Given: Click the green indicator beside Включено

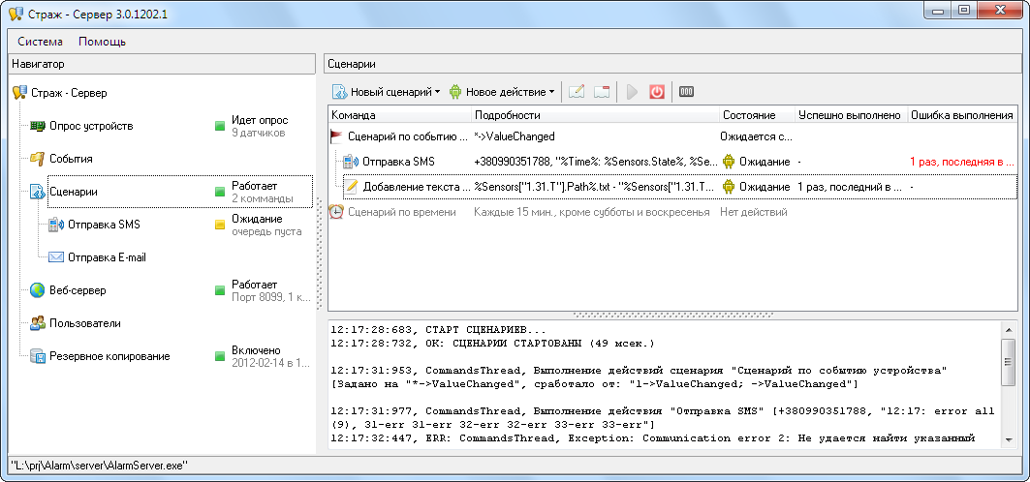Looking at the screenshot, I should tap(220, 356).
